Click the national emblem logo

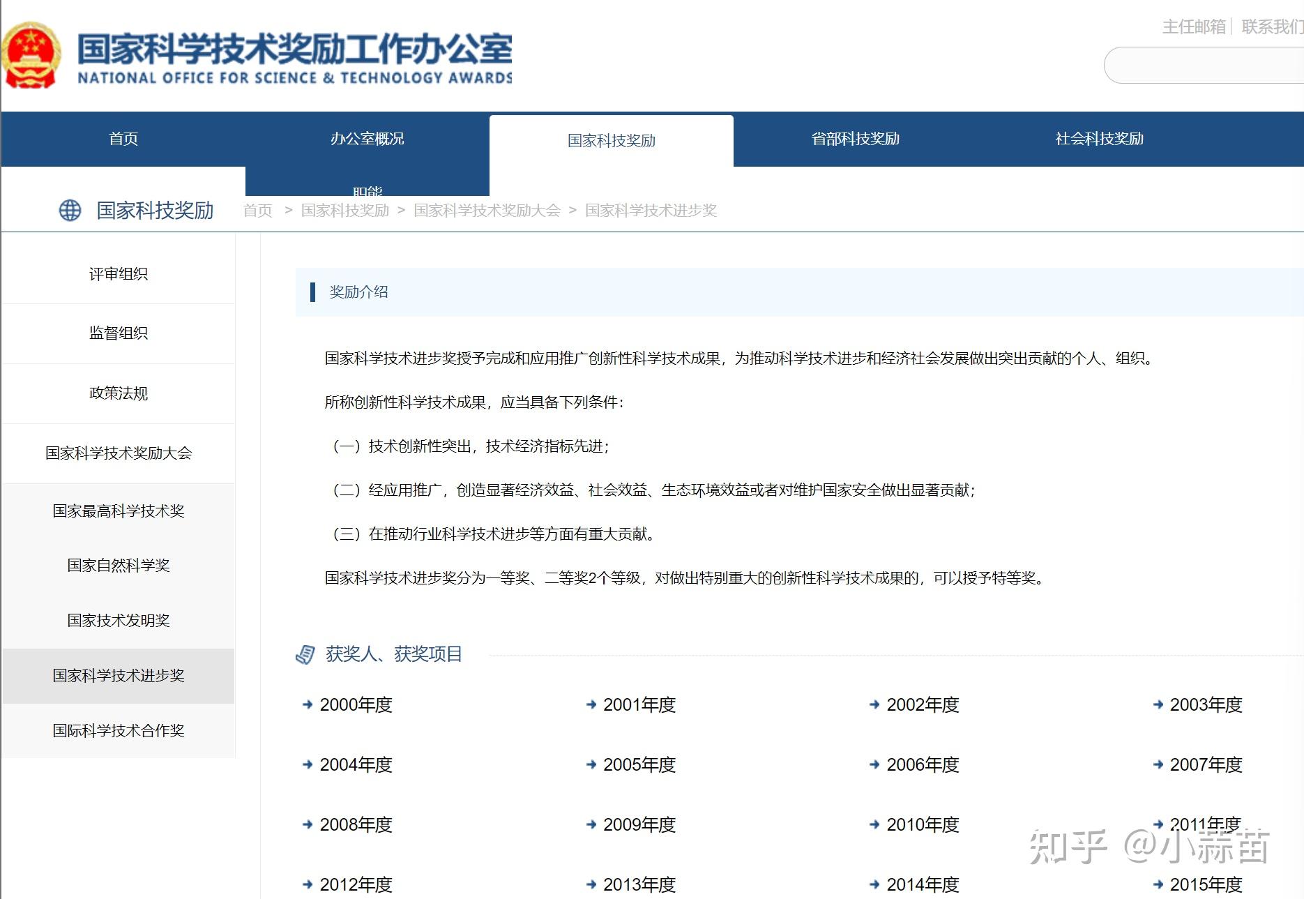pyautogui.click(x=31, y=56)
